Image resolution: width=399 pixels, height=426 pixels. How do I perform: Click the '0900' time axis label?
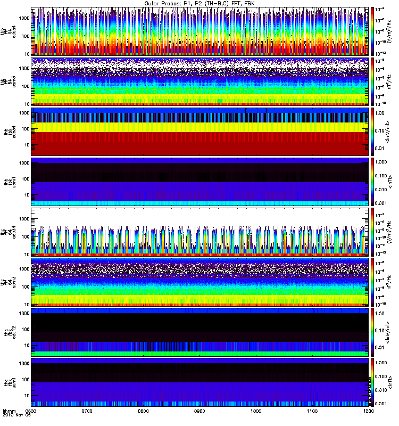click(199, 411)
